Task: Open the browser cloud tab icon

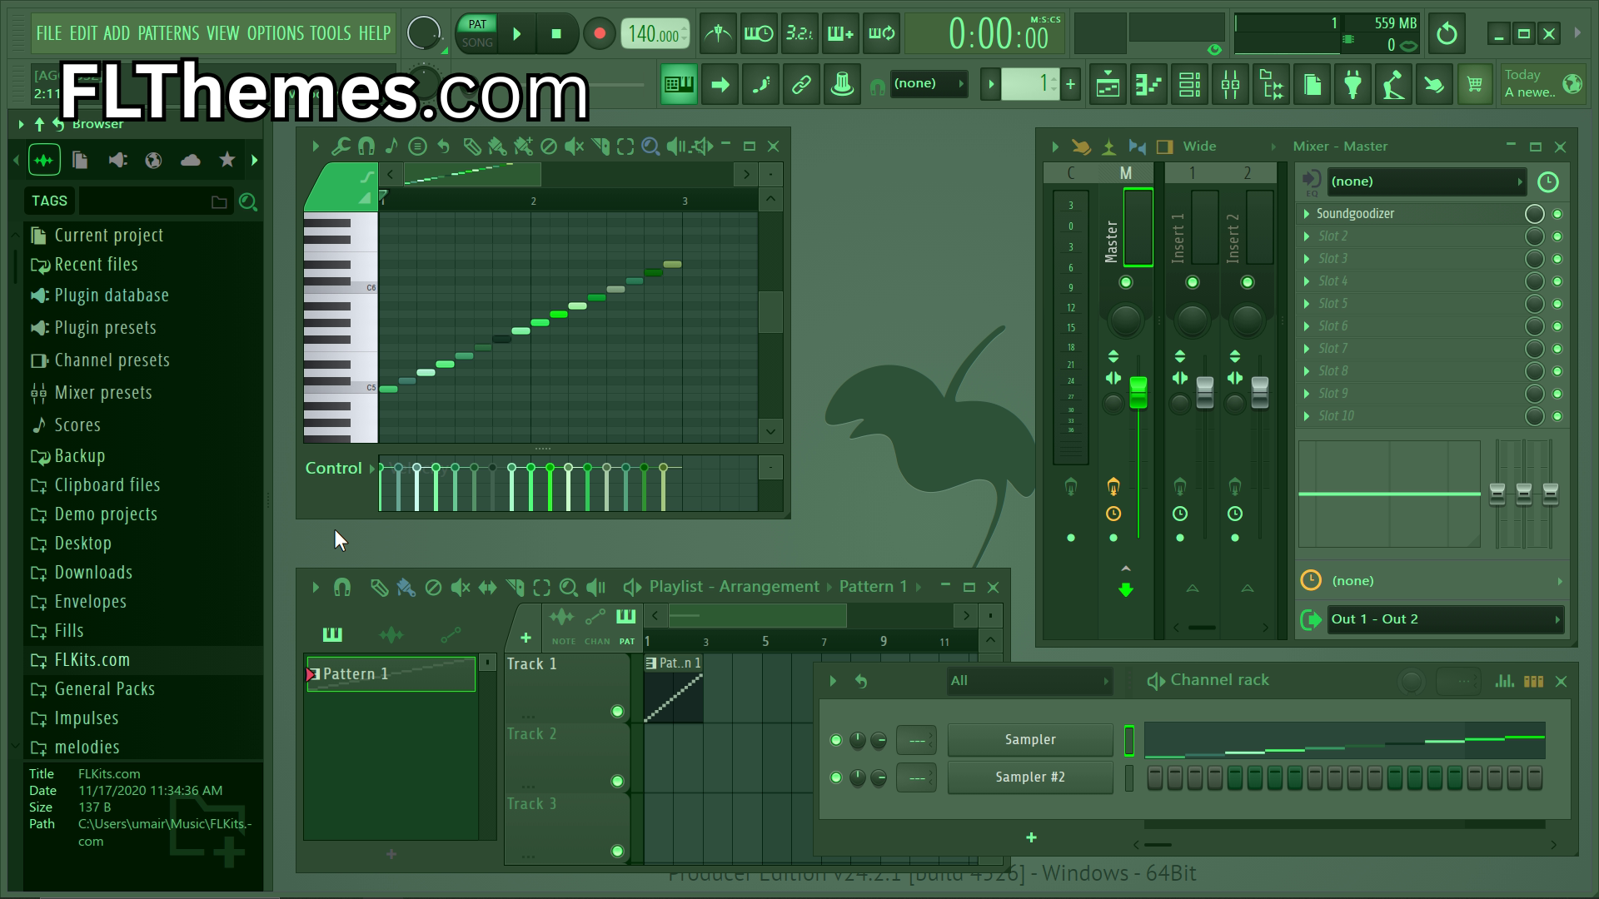Action: click(190, 160)
